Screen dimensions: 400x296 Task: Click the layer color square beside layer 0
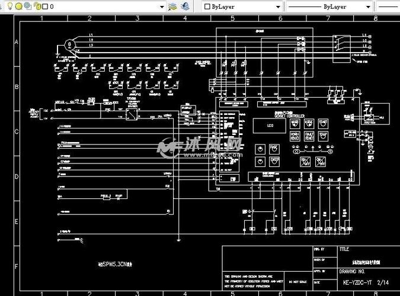(x=46, y=7)
